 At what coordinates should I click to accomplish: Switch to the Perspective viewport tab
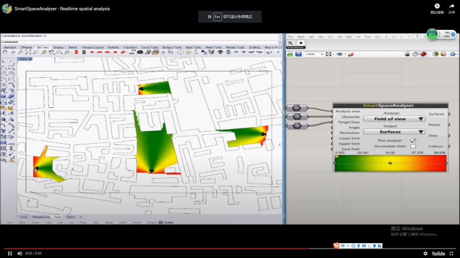(40, 217)
